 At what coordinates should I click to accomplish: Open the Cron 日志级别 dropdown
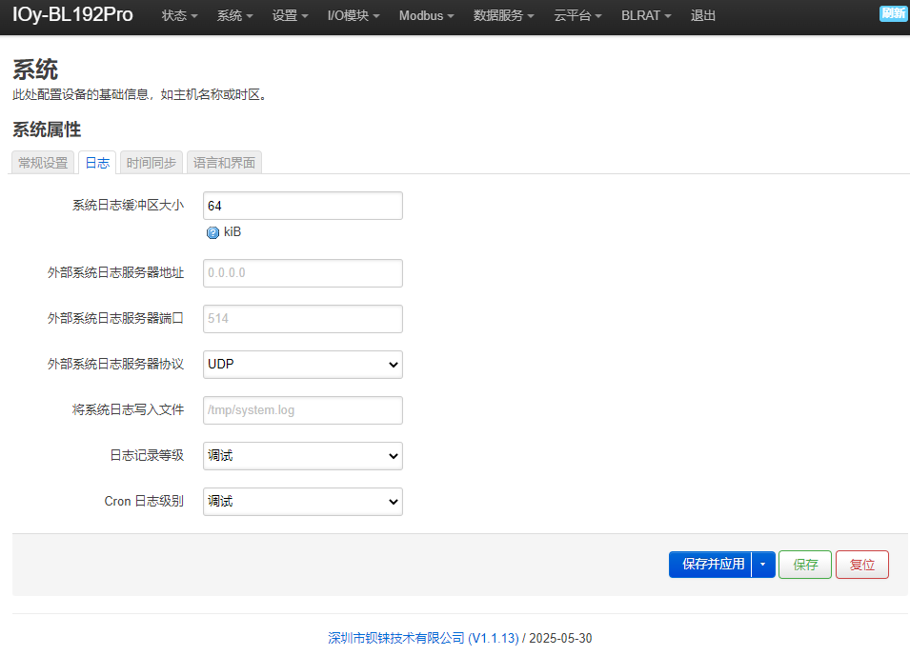303,502
